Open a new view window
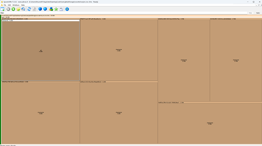 pos(3,9)
